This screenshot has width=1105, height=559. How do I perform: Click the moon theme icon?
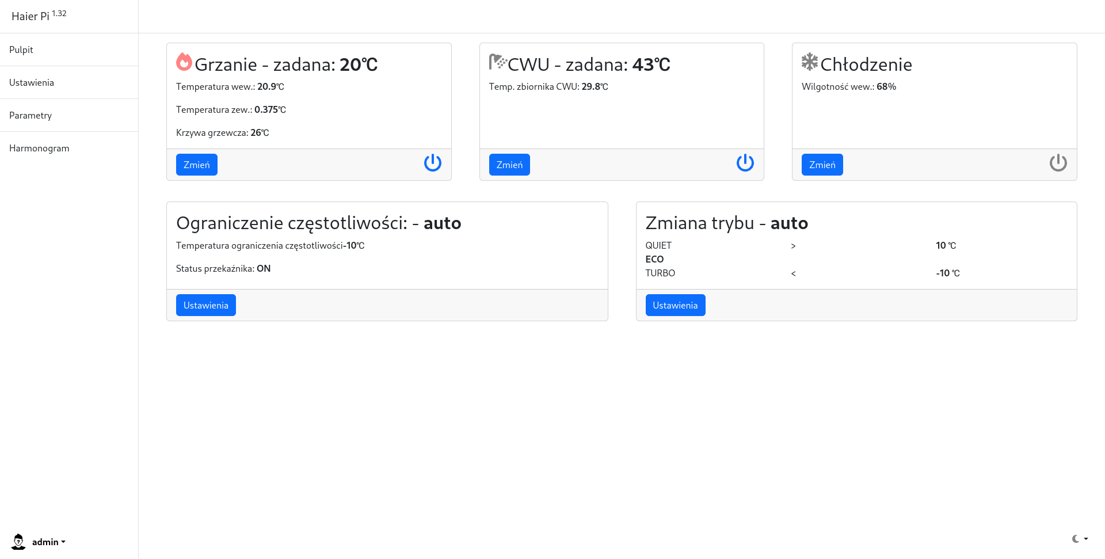1075,539
